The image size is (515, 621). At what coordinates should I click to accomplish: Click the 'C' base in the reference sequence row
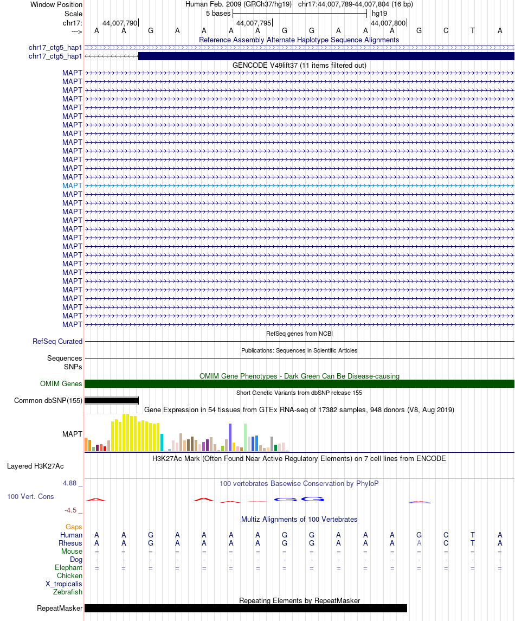click(x=446, y=30)
